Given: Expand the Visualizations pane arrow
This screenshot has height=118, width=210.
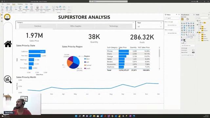Looking at the screenshot, I should click(194, 14).
